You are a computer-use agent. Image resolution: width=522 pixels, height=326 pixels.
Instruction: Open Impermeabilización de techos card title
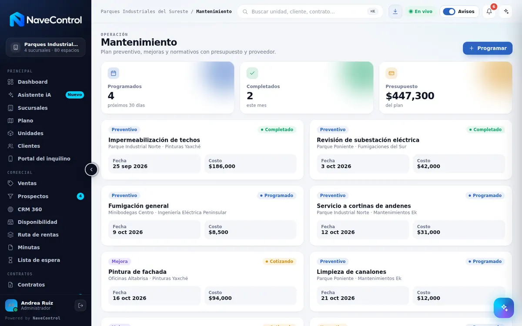pos(154,140)
